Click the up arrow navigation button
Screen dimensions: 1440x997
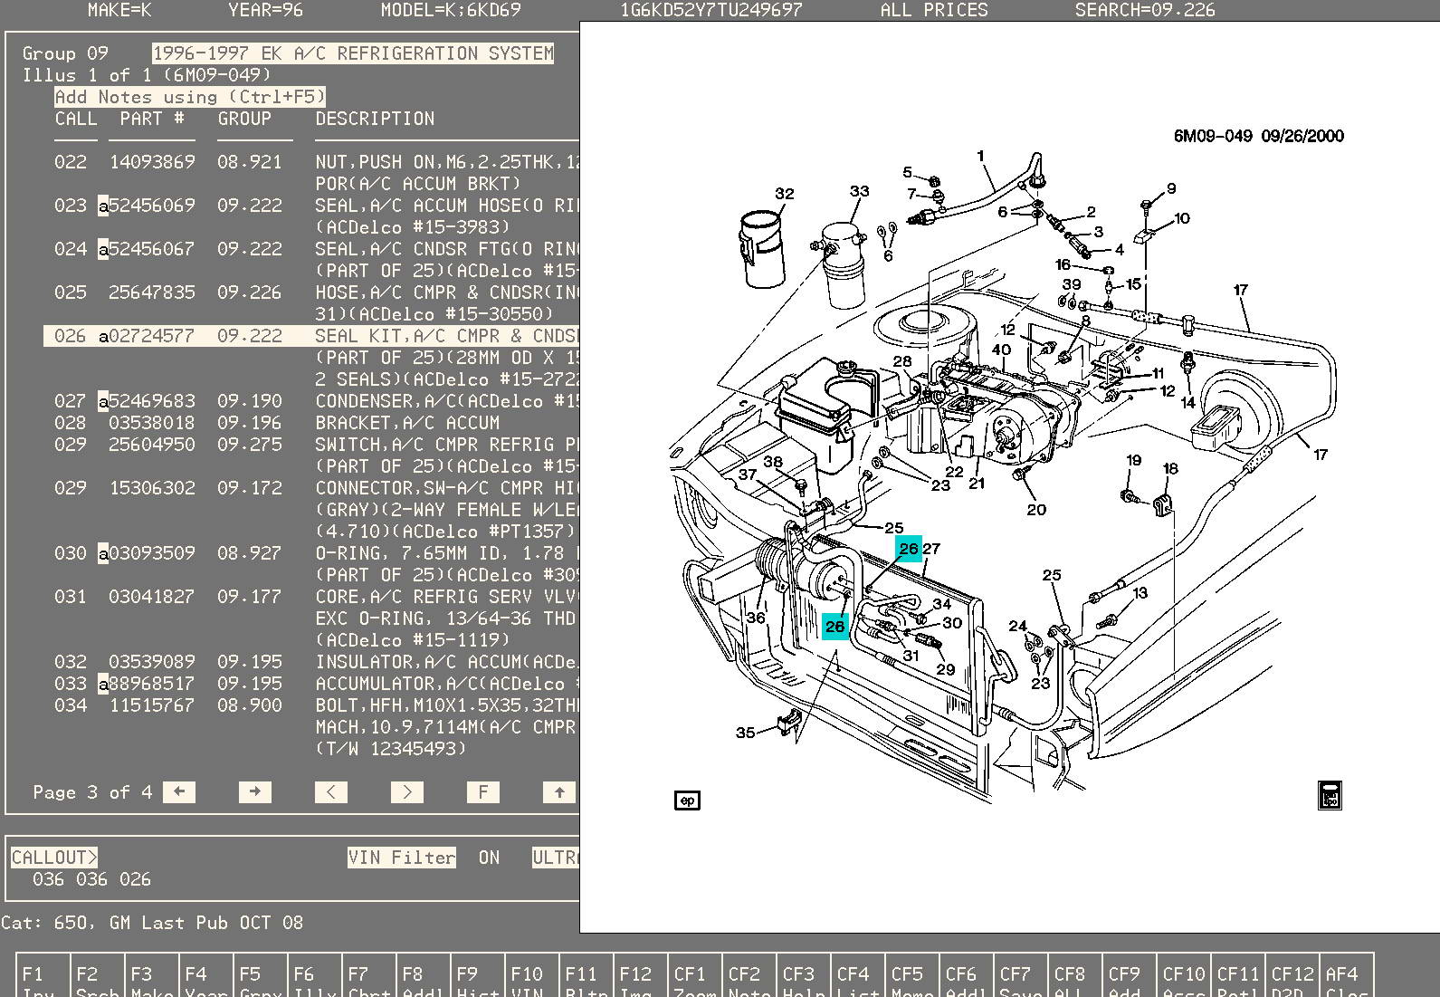click(558, 792)
